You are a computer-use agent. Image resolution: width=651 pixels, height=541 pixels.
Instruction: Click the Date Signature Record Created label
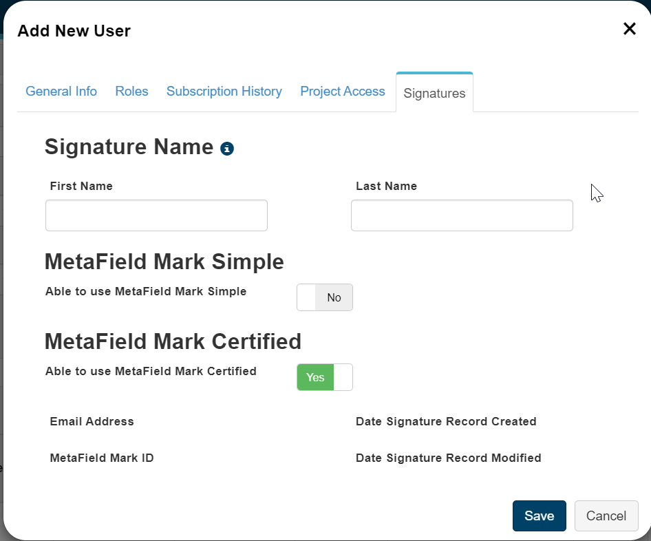pos(446,421)
